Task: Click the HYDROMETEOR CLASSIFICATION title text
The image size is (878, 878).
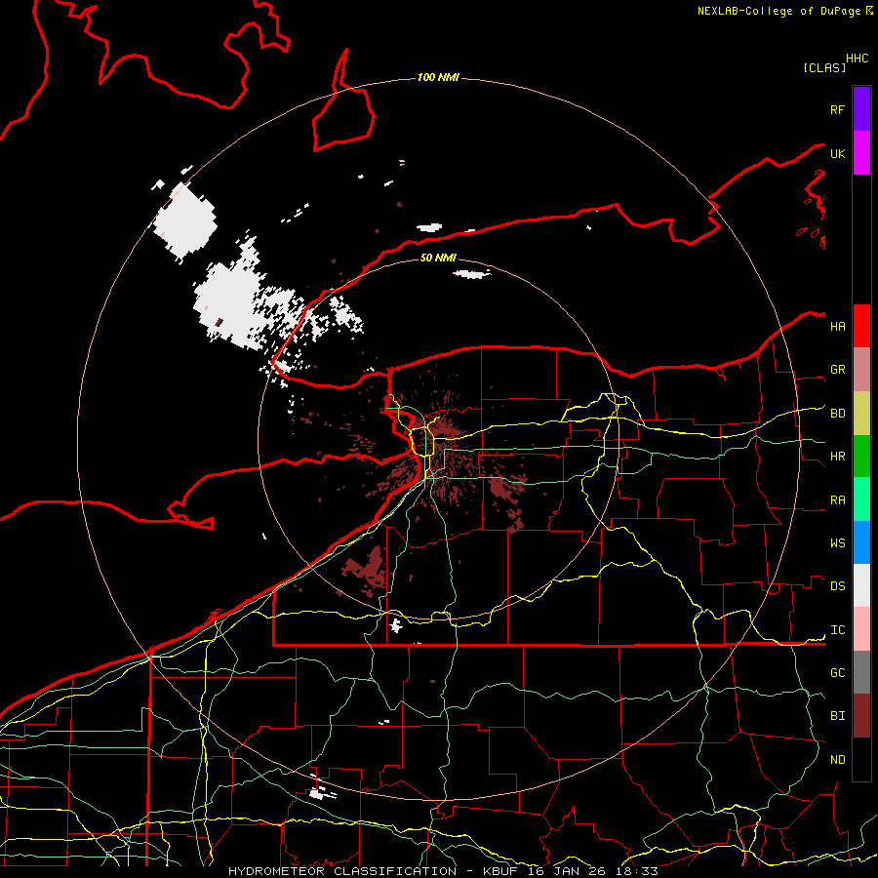Action: point(342,871)
